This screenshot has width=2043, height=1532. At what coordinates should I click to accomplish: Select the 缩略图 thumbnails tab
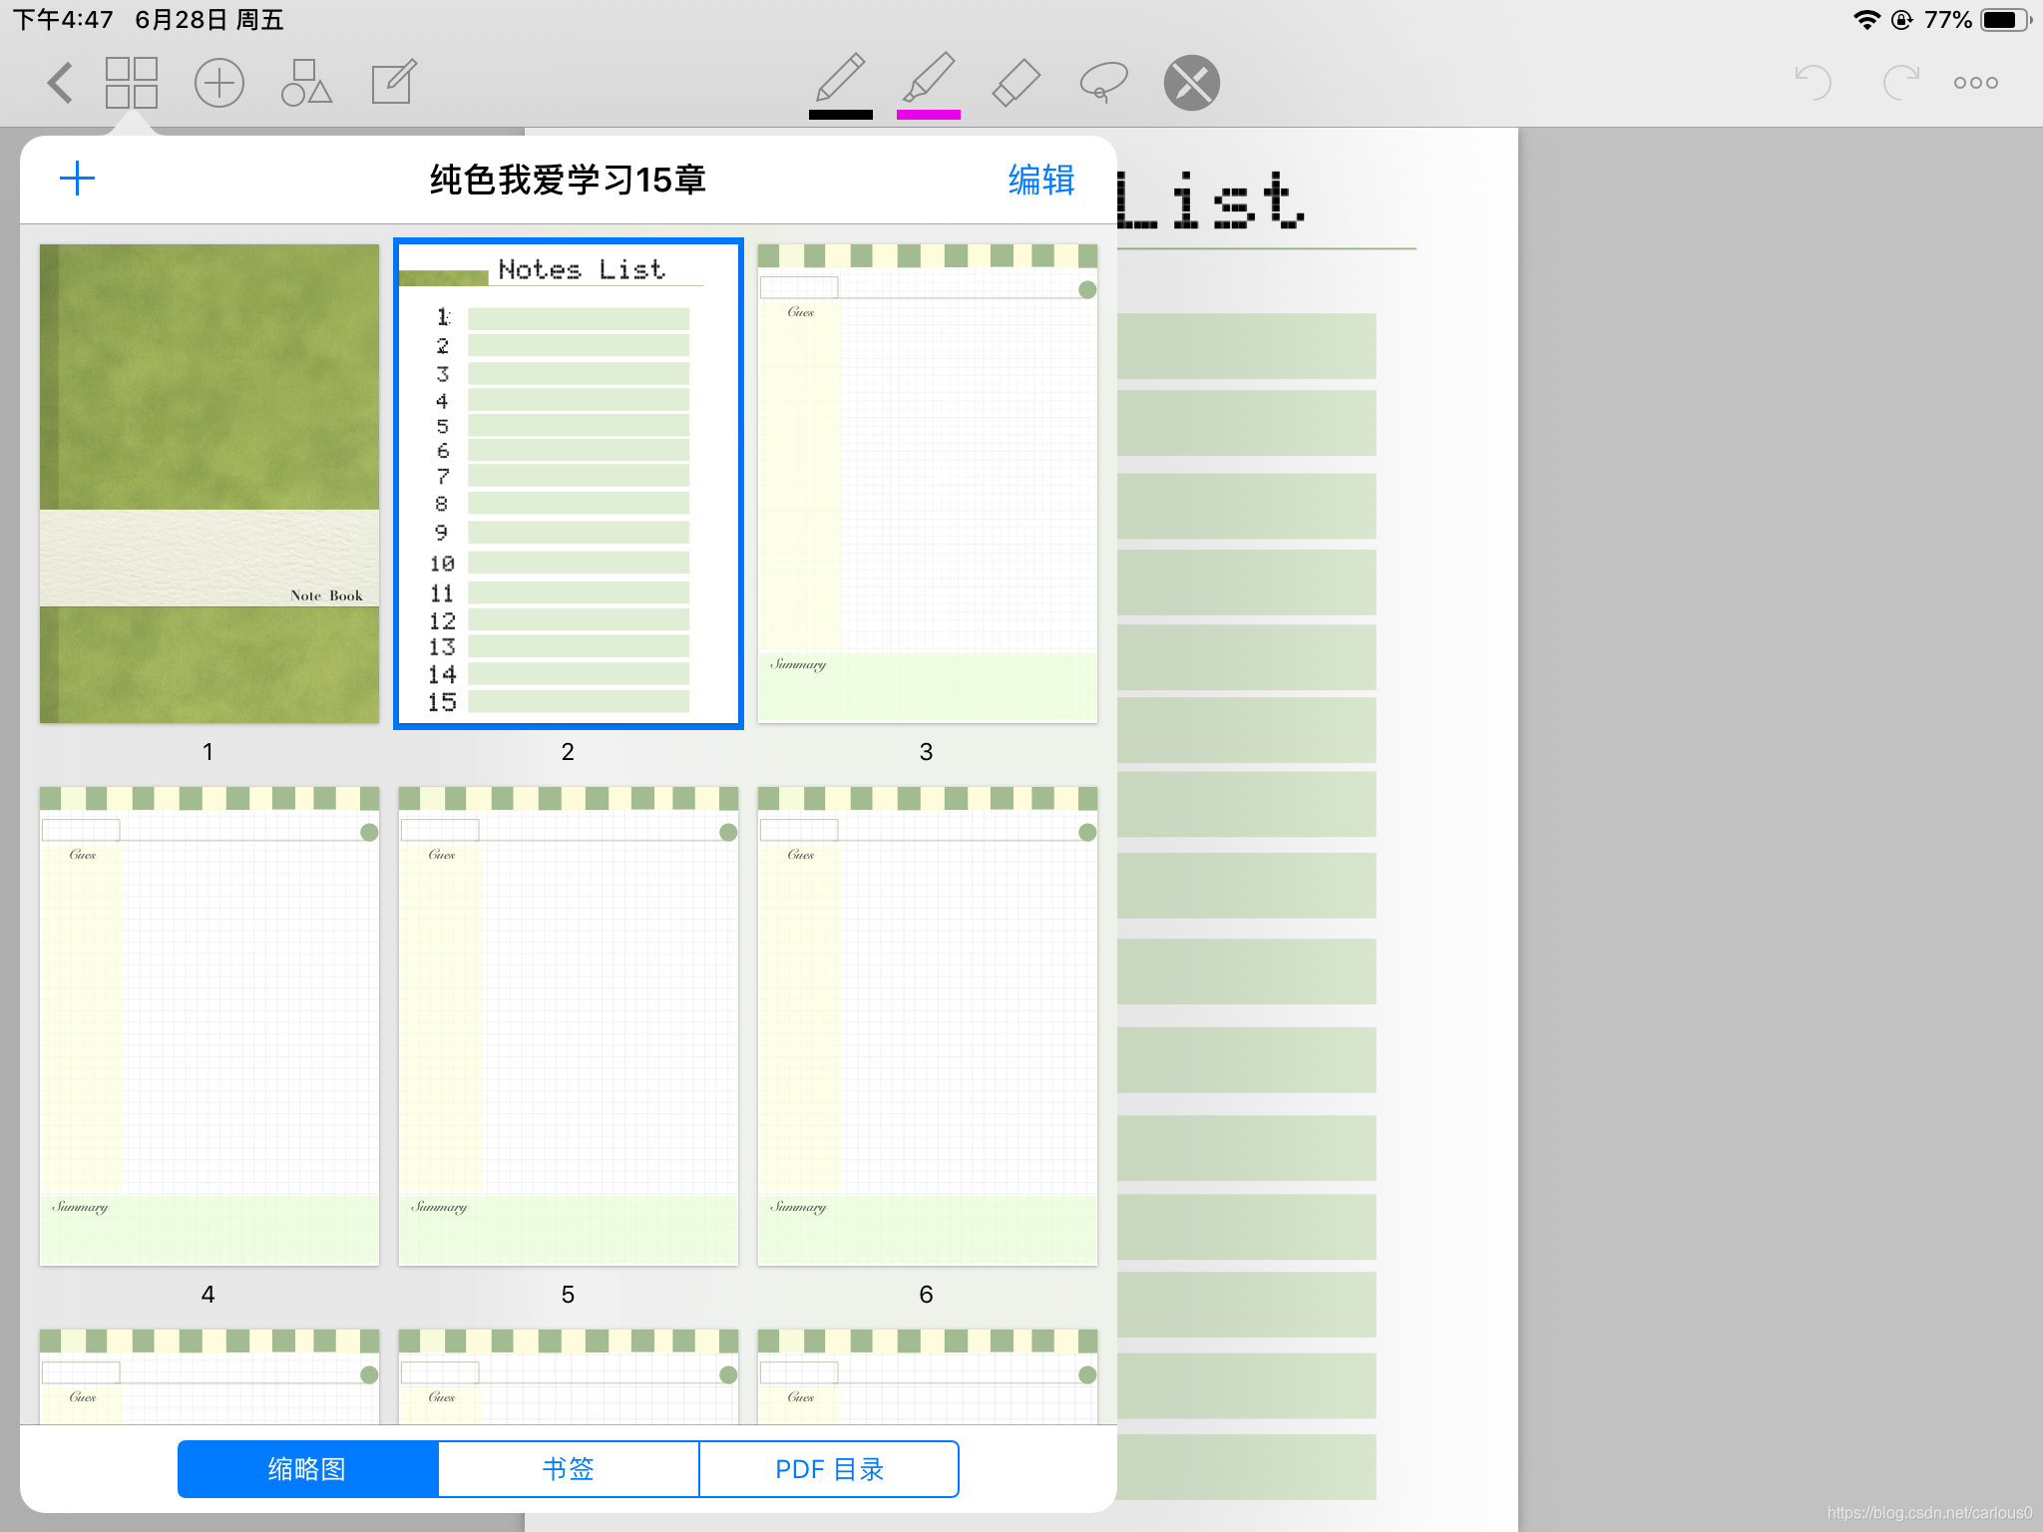(x=307, y=1469)
